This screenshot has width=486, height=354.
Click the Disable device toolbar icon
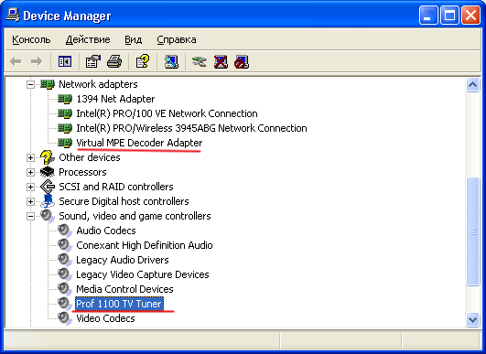coord(242,61)
